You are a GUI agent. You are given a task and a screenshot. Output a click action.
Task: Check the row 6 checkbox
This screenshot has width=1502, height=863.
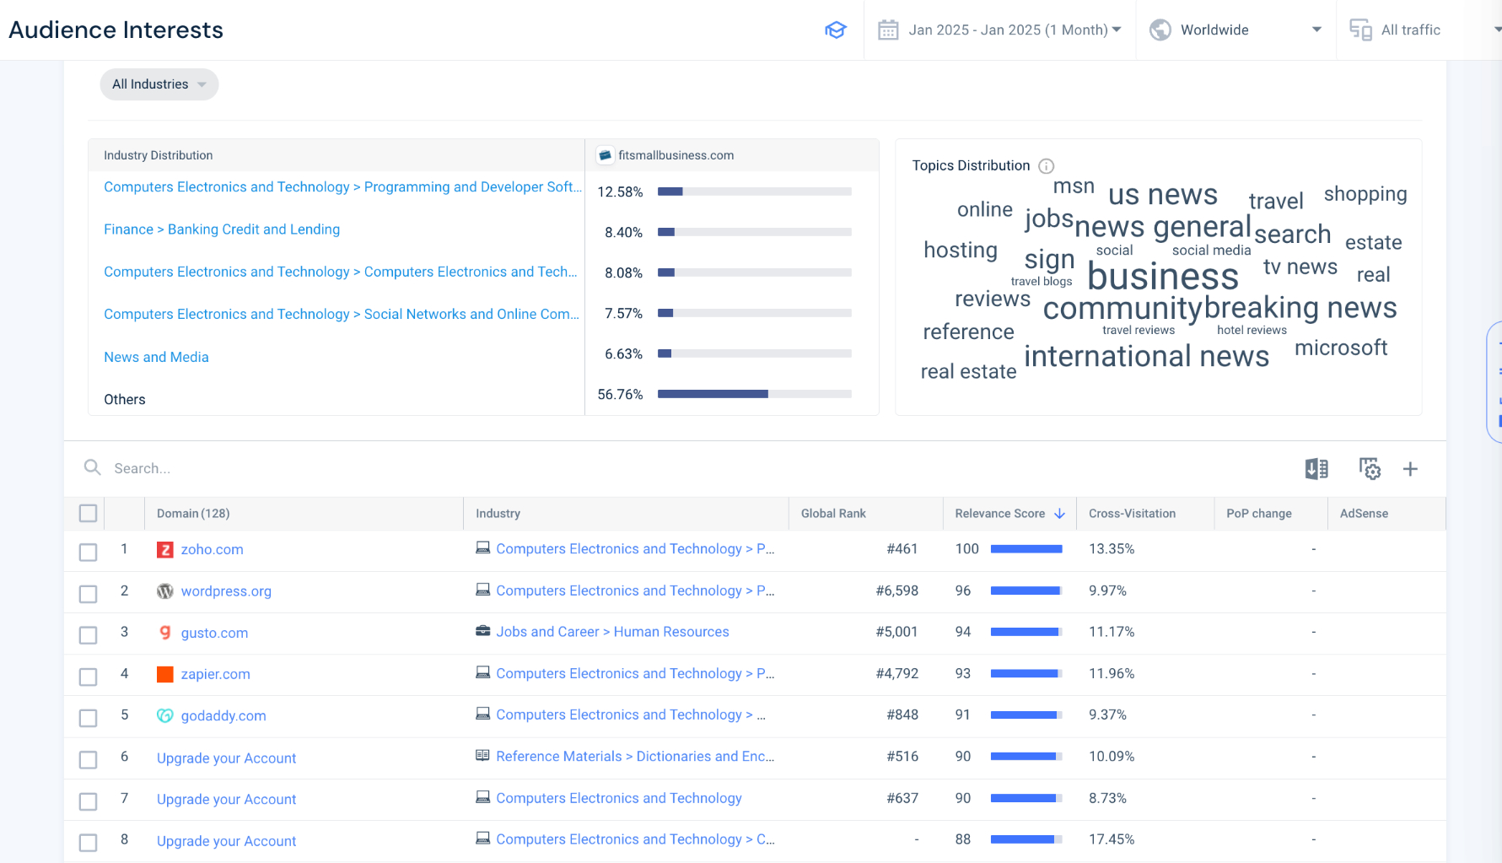pos(88,760)
